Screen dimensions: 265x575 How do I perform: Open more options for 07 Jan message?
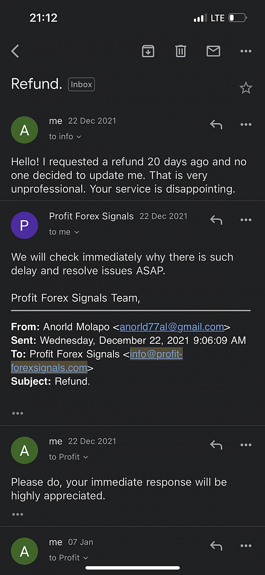click(246, 546)
